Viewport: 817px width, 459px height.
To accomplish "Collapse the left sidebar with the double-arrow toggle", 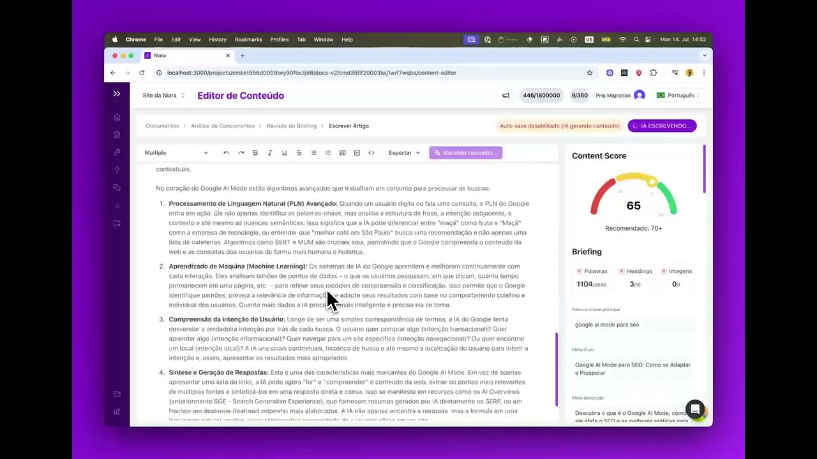I will click(x=117, y=94).
